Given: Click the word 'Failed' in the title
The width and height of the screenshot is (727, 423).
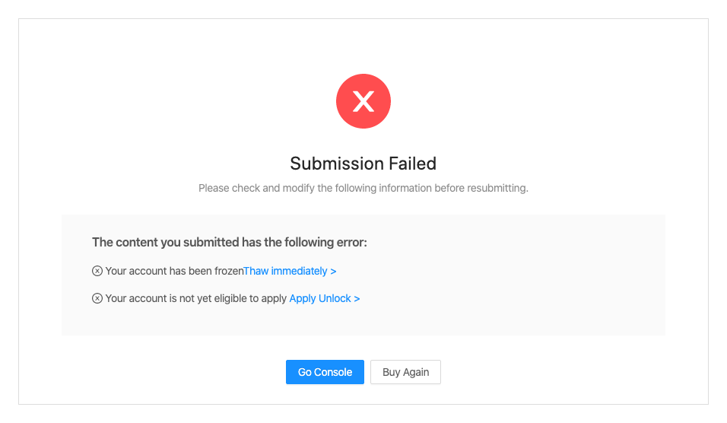Looking at the screenshot, I should pyautogui.click(x=411, y=164).
